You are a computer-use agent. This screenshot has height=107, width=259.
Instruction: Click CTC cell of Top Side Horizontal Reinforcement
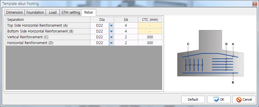coord(150,26)
